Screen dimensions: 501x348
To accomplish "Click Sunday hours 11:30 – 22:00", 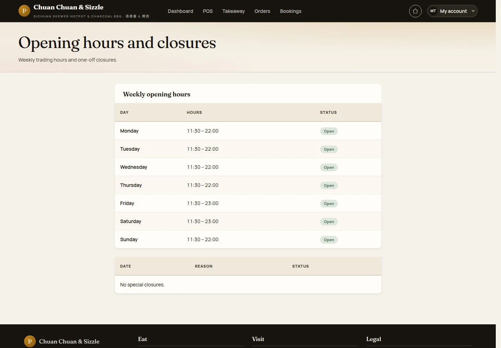I will point(202,239).
